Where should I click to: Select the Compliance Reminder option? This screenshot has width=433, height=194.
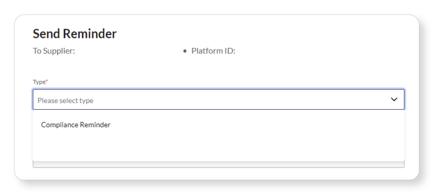tap(76, 125)
